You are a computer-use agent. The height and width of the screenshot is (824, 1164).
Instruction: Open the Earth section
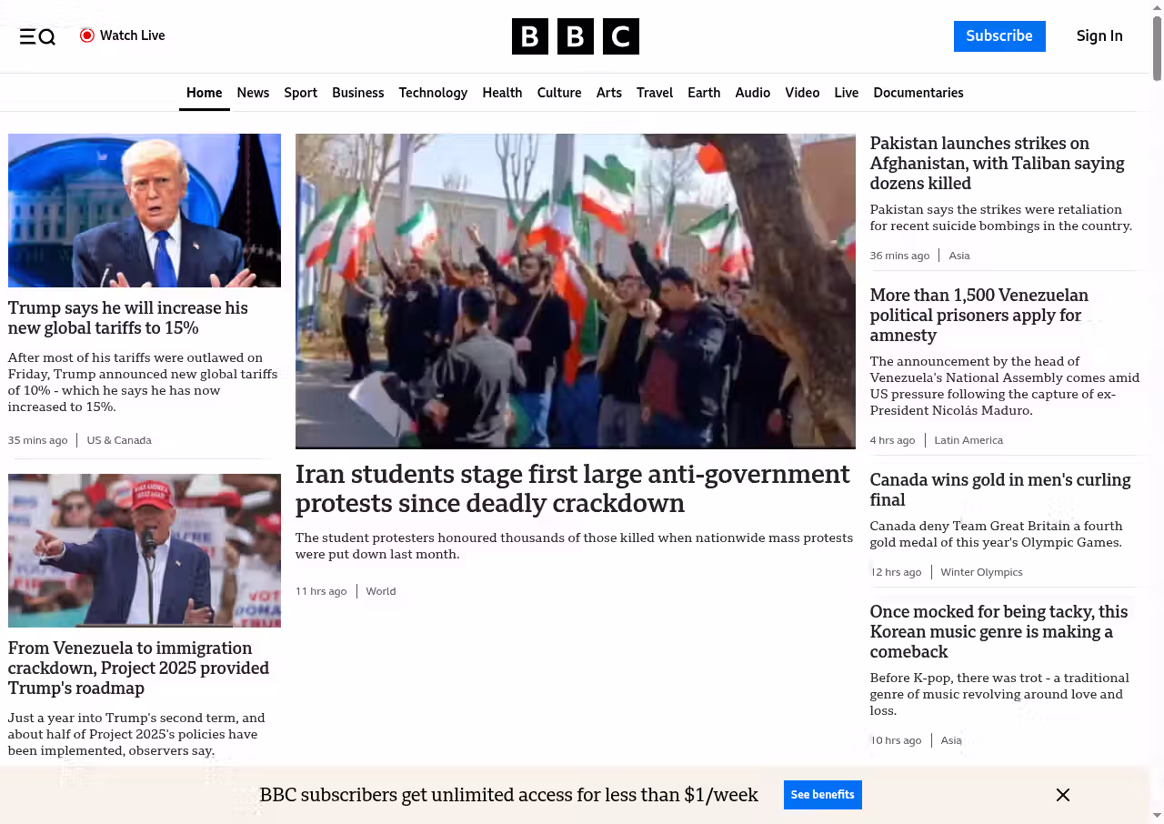pyautogui.click(x=703, y=93)
